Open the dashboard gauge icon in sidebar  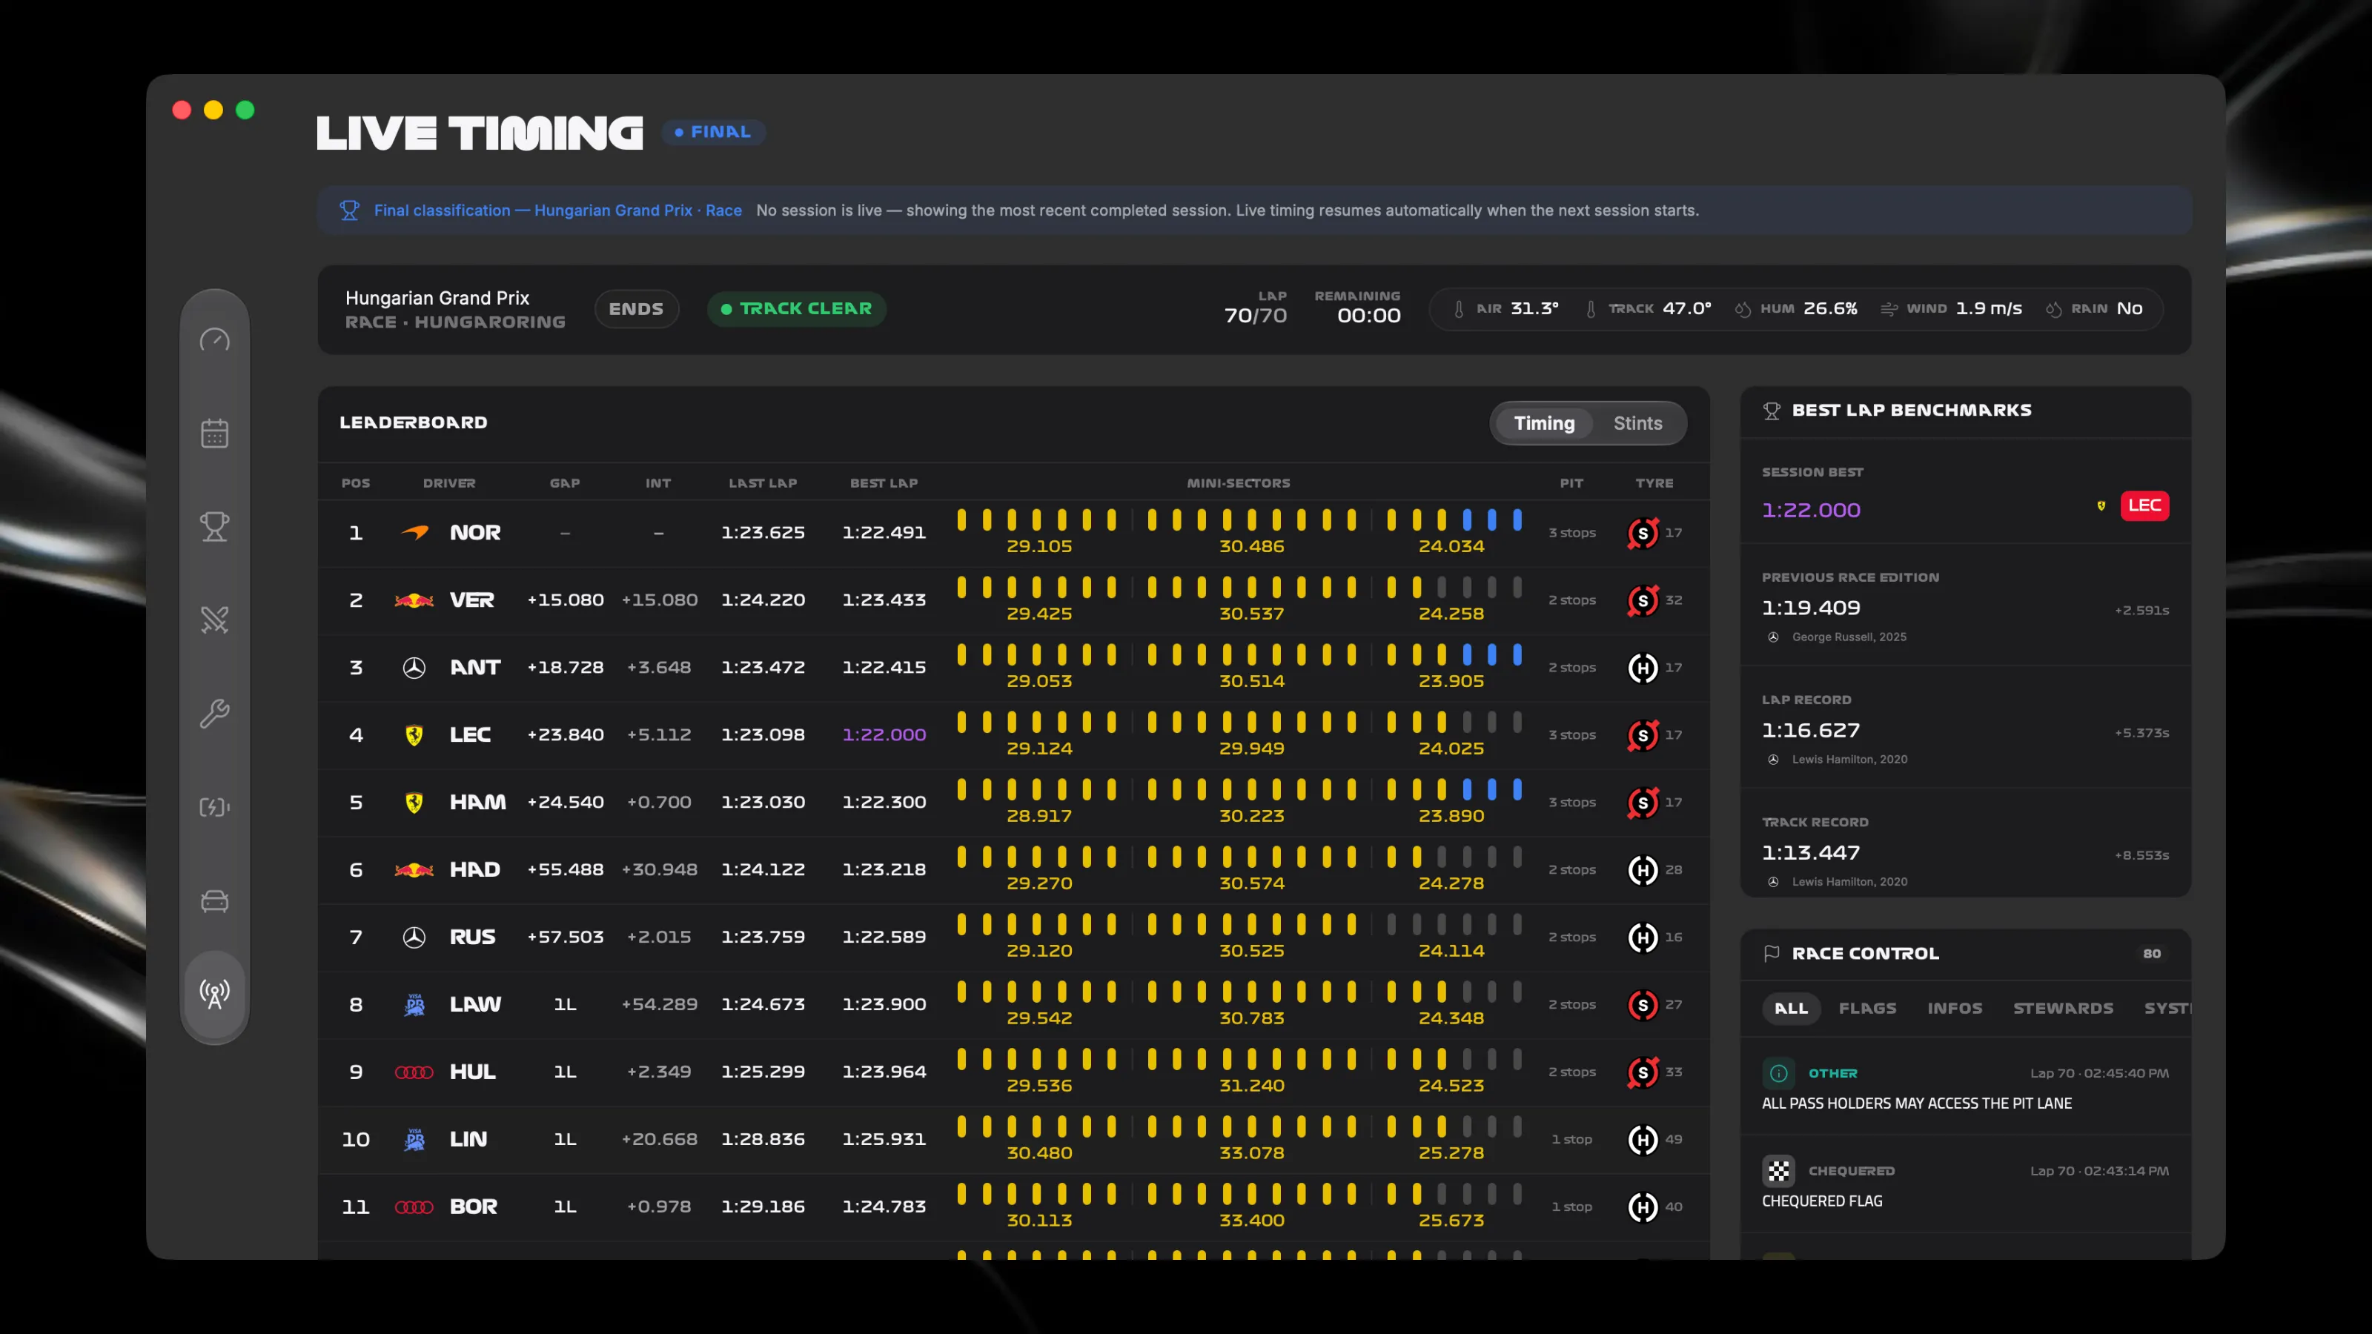coord(214,339)
